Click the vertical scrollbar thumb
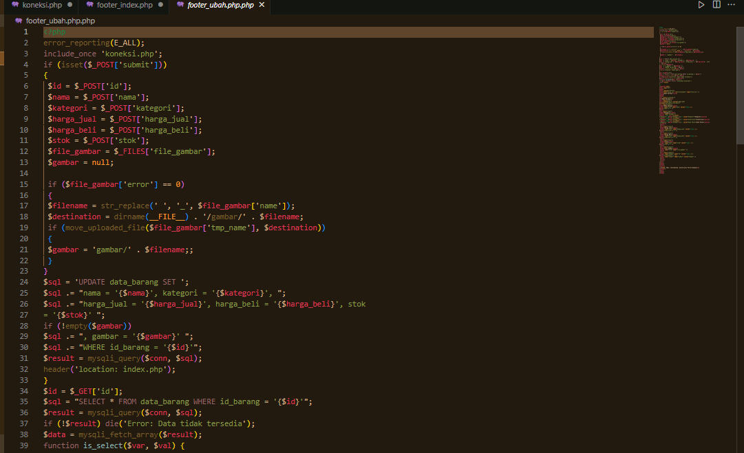This screenshot has height=453, width=744. tap(740, 85)
